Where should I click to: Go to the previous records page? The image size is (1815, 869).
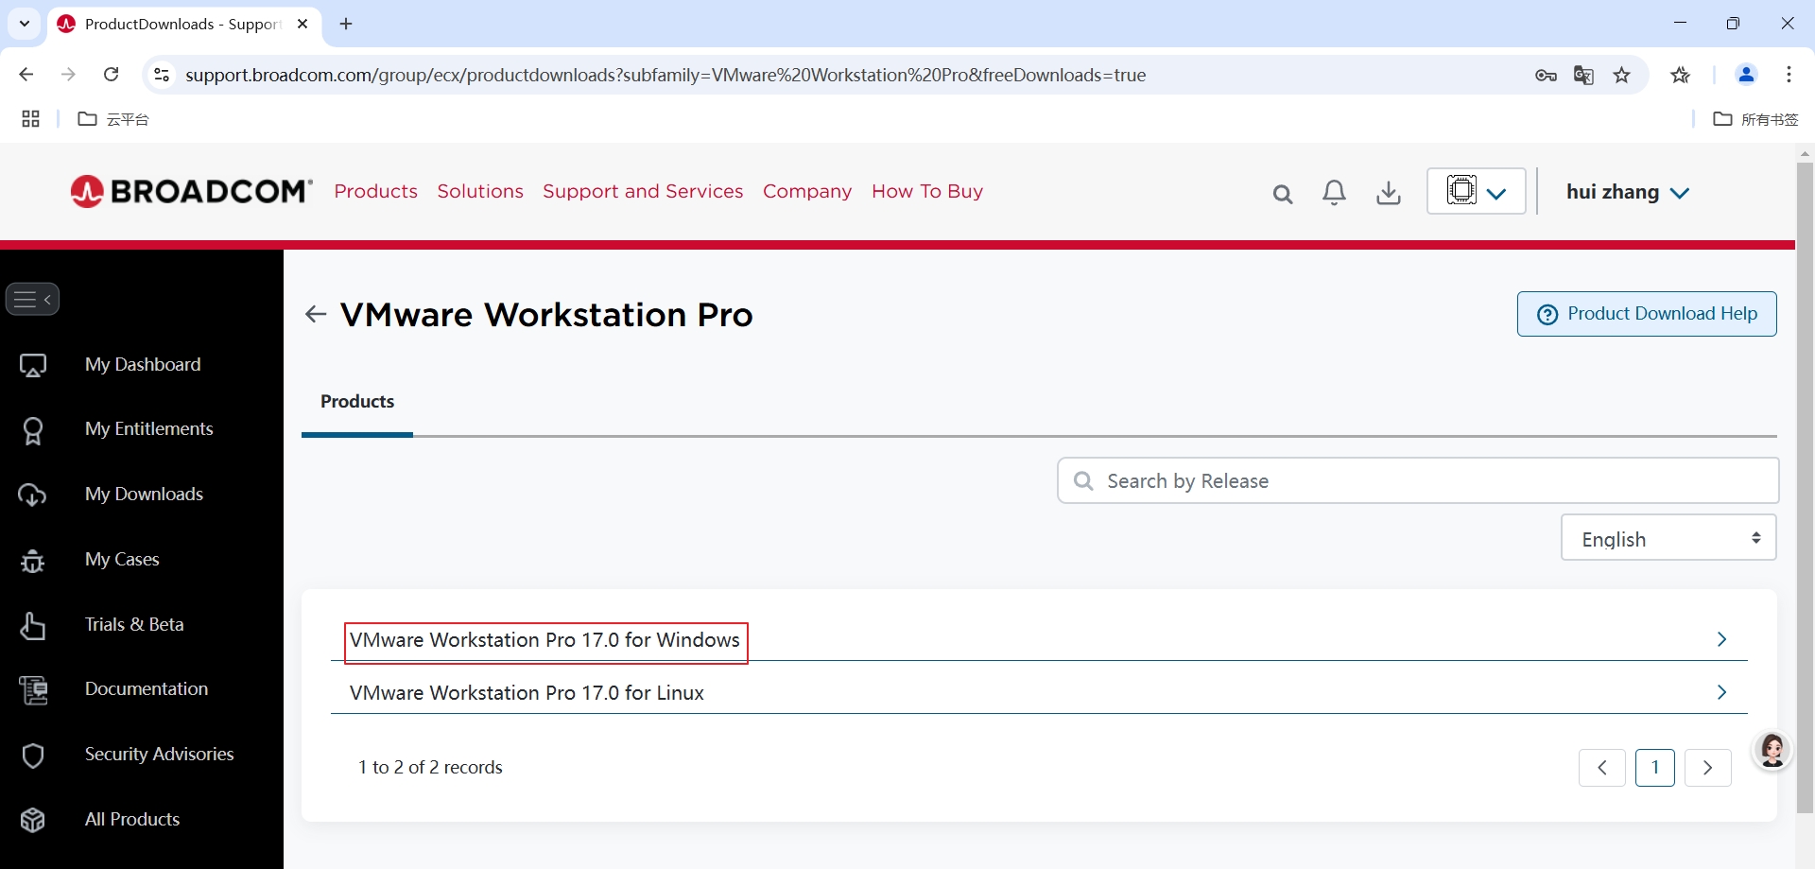pyautogui.click(x=1602, y=768)
